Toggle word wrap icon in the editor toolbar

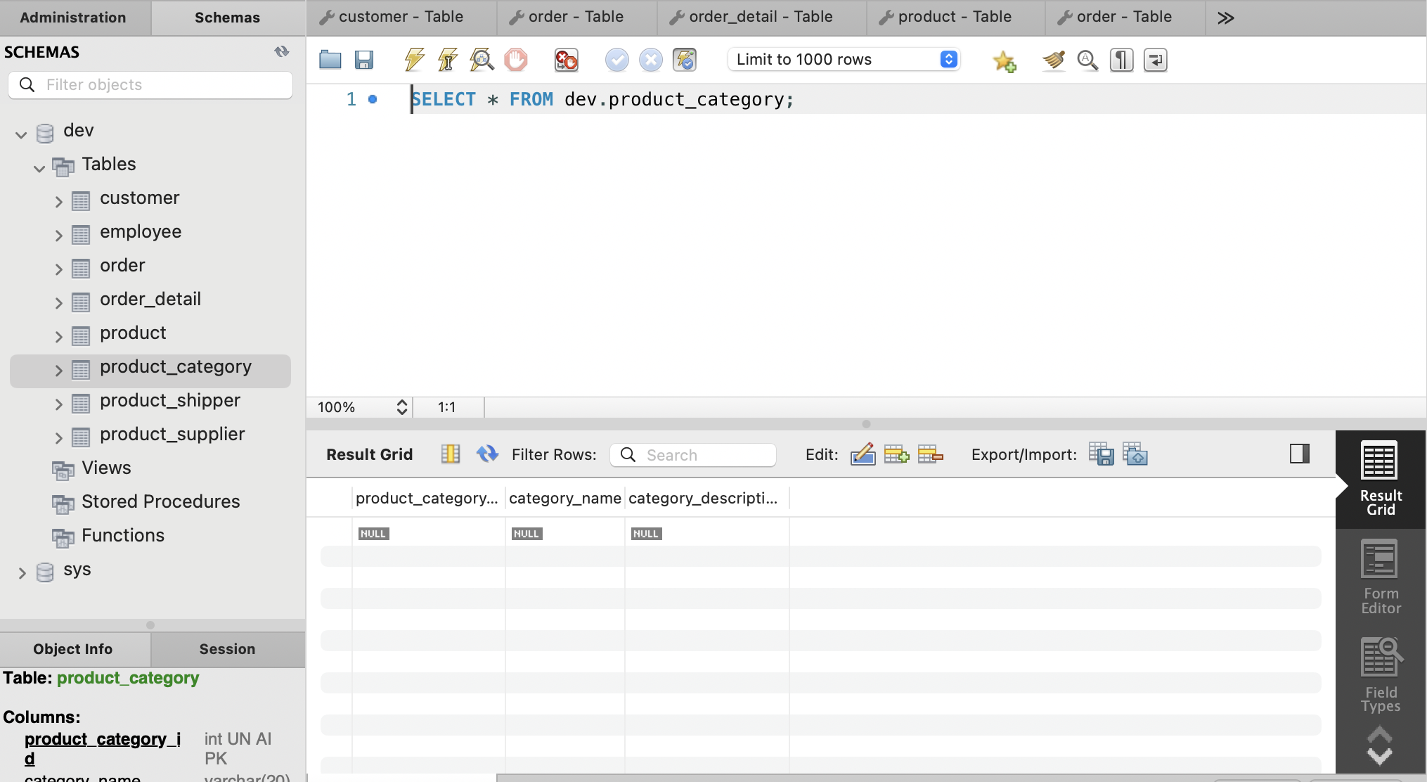[x=1155, y=60]
